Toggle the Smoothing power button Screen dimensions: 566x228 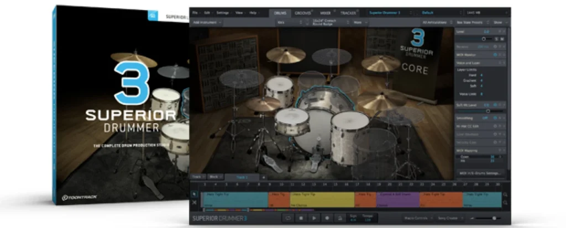pyautogui.click(x=496, y=118)
